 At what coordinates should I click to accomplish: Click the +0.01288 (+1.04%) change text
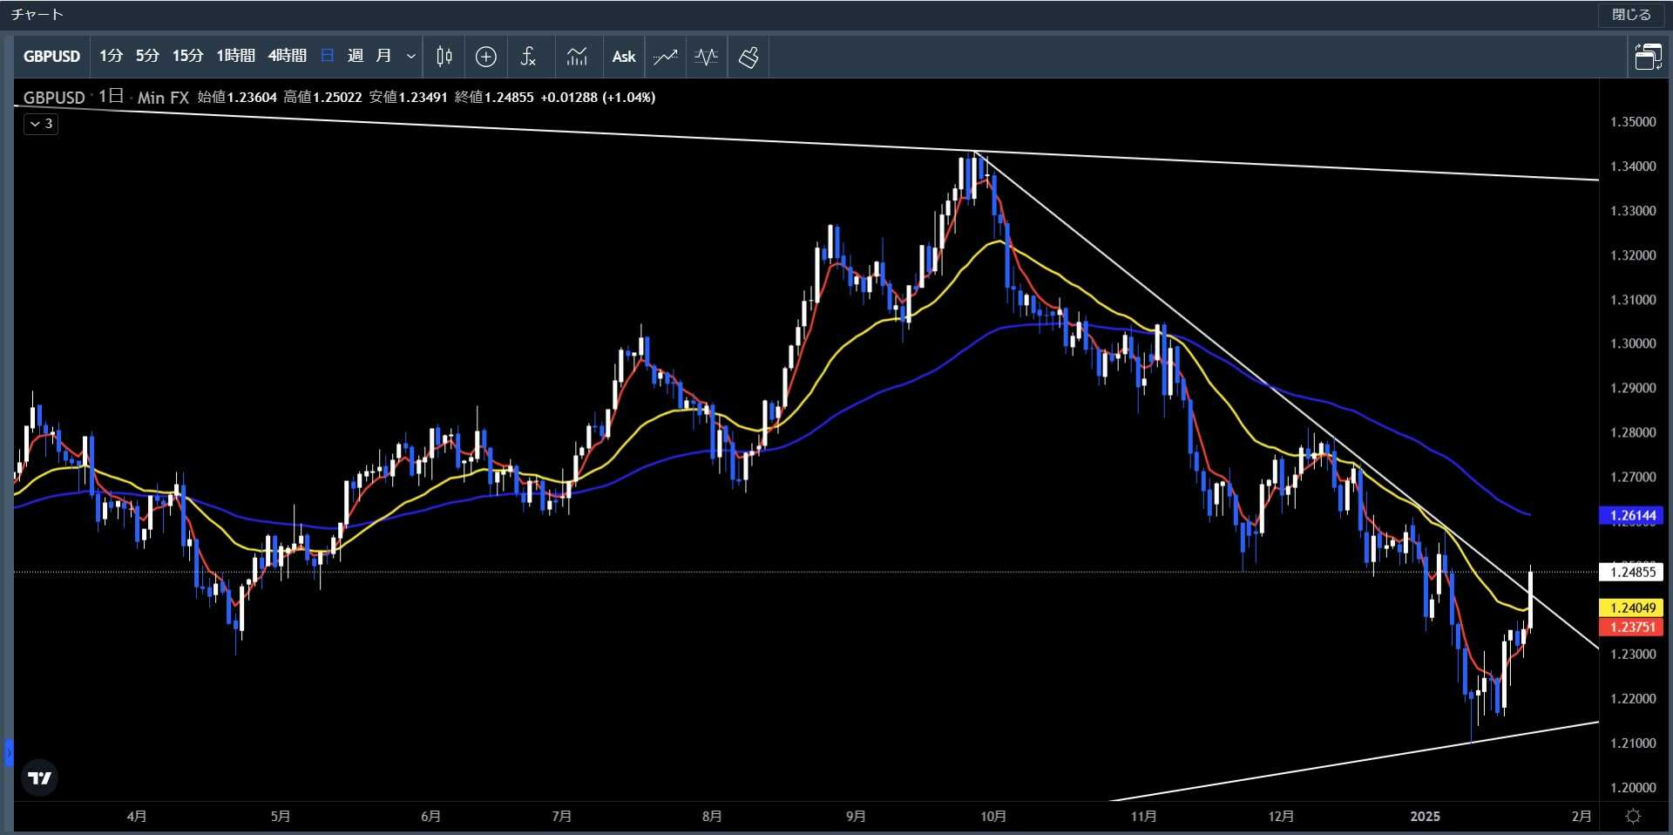[598, 98]
